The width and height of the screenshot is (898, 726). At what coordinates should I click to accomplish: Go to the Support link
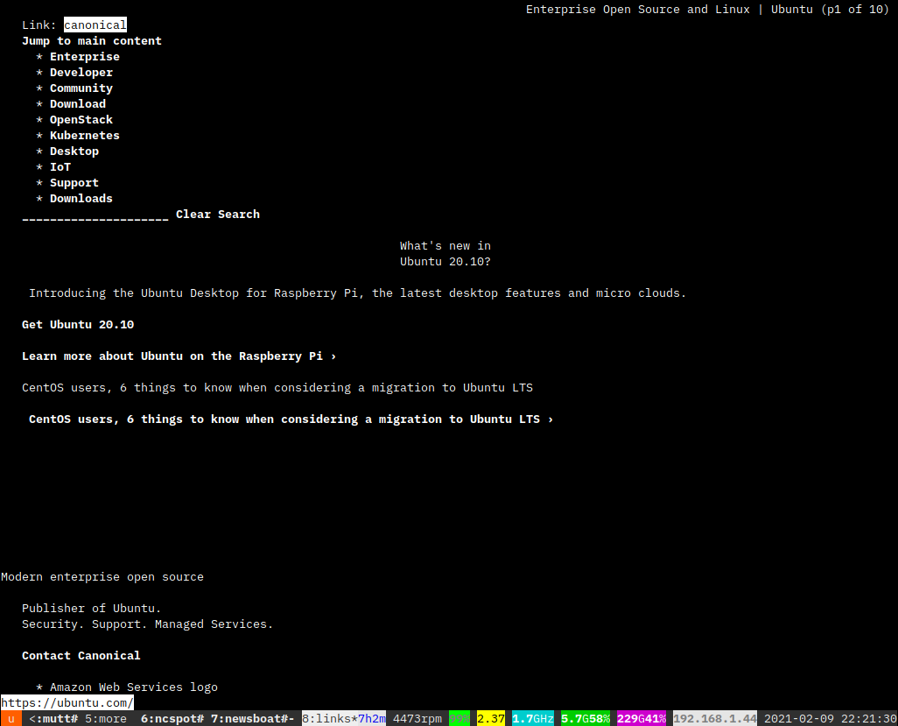tap(74, 183)
